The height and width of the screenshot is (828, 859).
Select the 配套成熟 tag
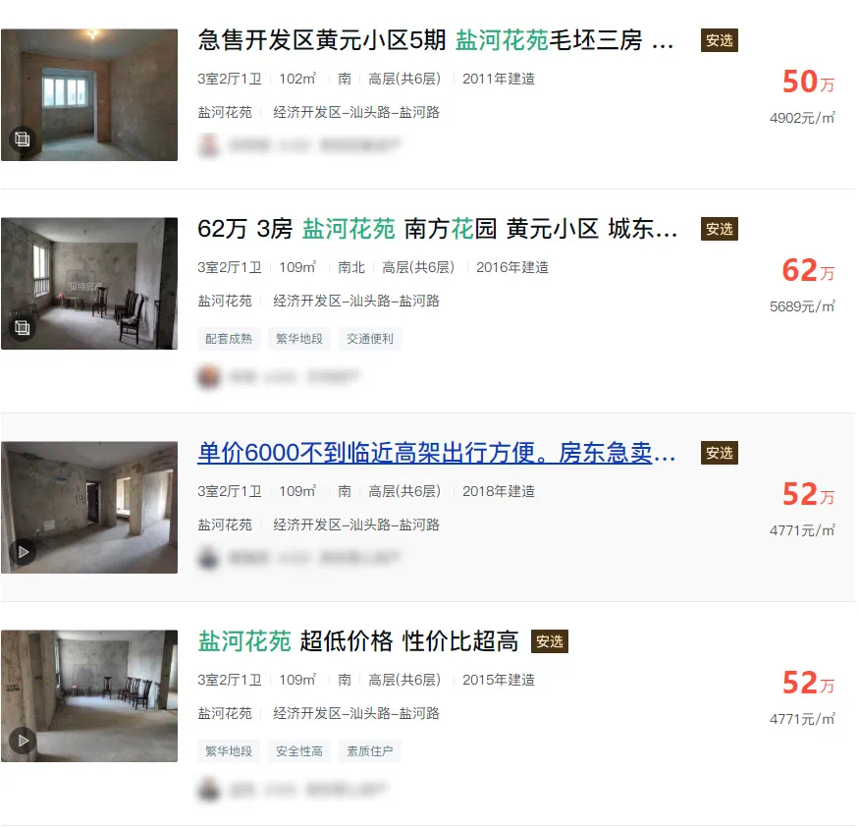coord(229,339)
